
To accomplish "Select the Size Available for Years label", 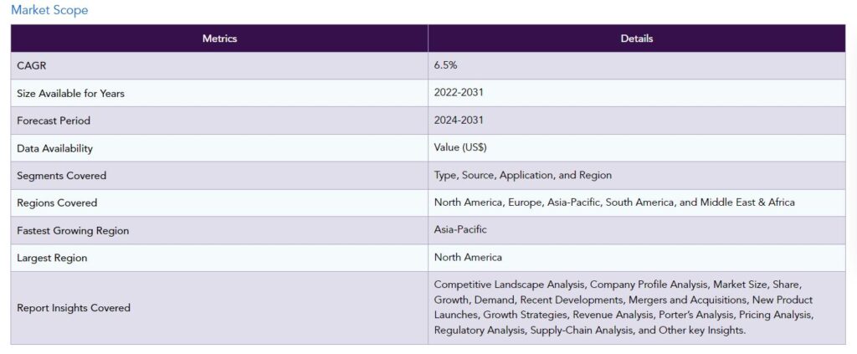I will click(x=70, y=94).
